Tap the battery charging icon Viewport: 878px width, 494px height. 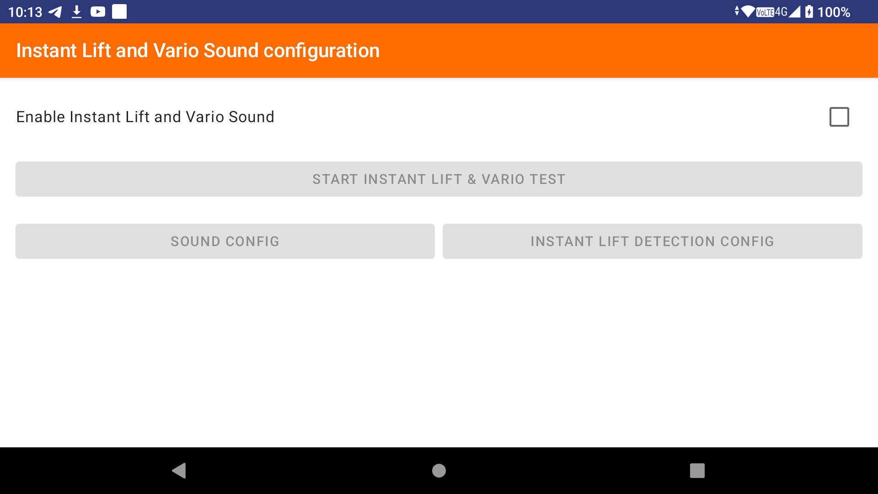(x=809, y=12)
